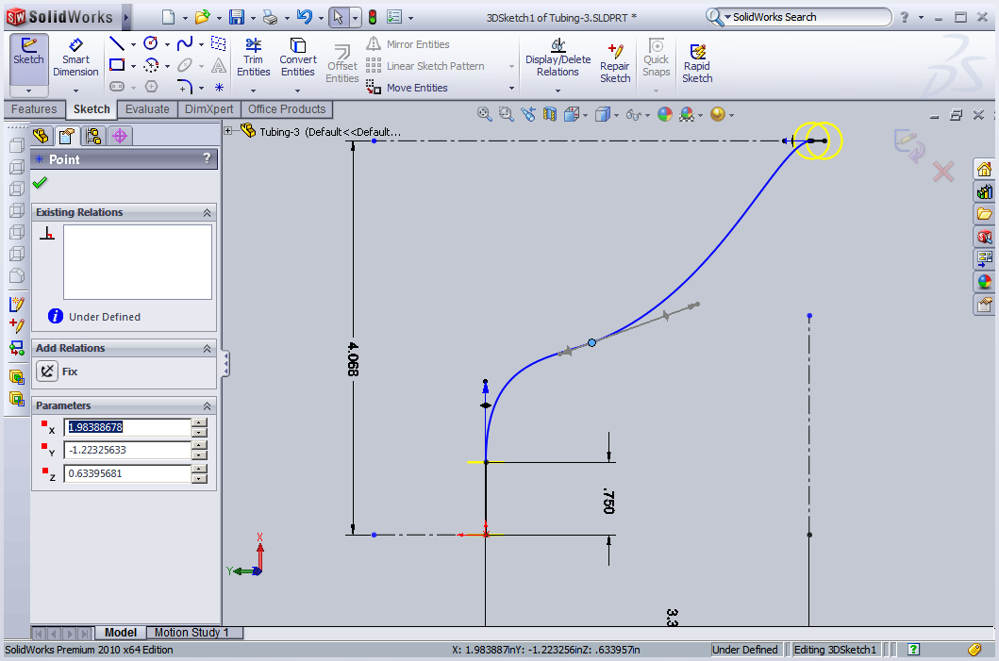The width and height of the screenshot is (999, 661).
Task: Apply the Fix relation
Action: pos(47,371)
